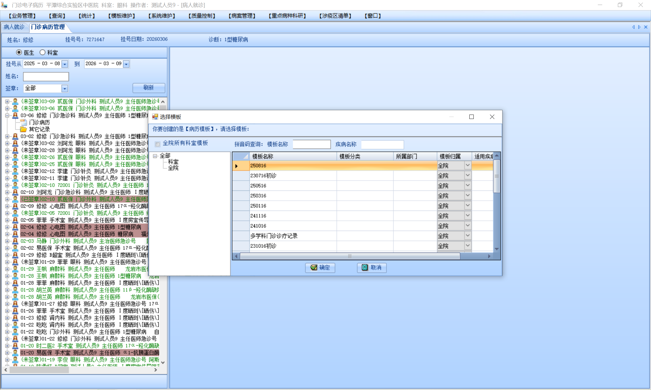Click the 其它记录 folder icon
The height and width of the screenshot is (390, 651).
pyautogui.click(x=24, y=129)
